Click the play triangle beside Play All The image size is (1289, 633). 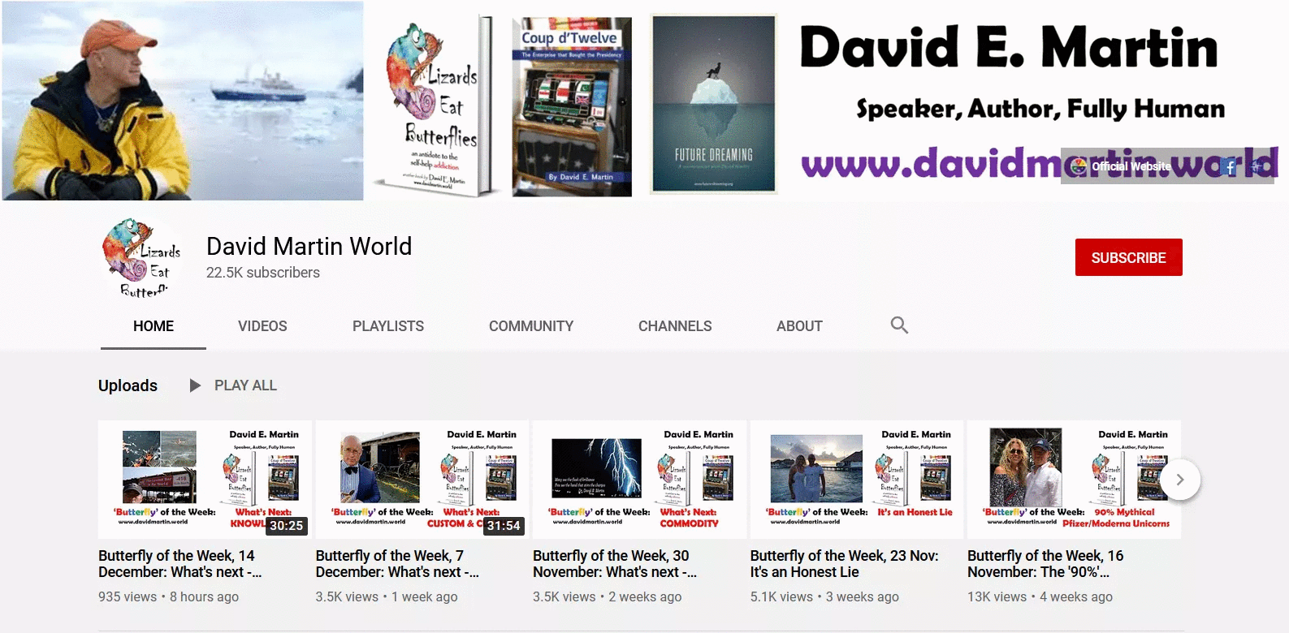[x=195, y=385]
